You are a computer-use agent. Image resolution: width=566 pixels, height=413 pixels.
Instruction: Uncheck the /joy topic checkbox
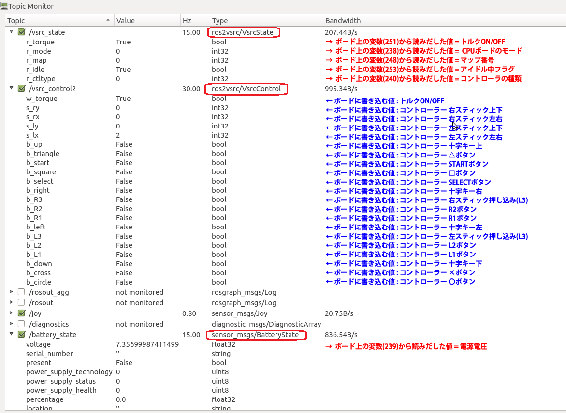pos(22,313)
